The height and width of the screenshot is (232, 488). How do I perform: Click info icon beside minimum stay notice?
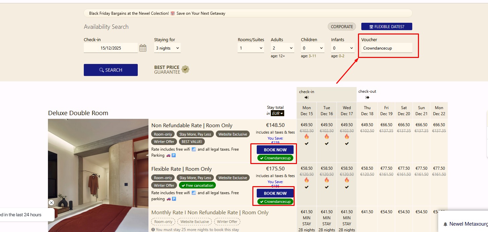click(x=153, y=230)
